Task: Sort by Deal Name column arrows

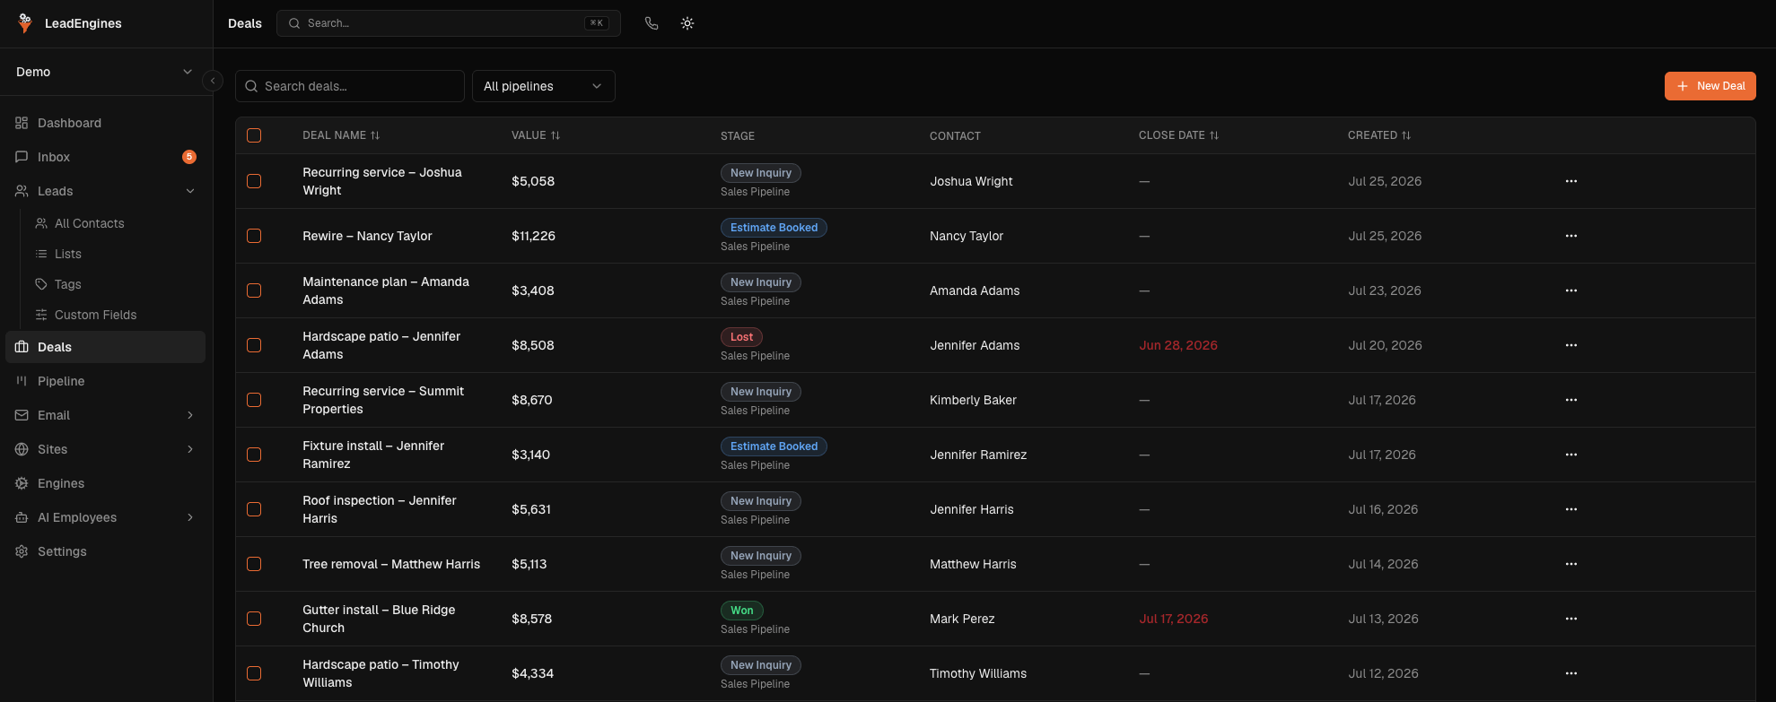Action: point(375,135)
